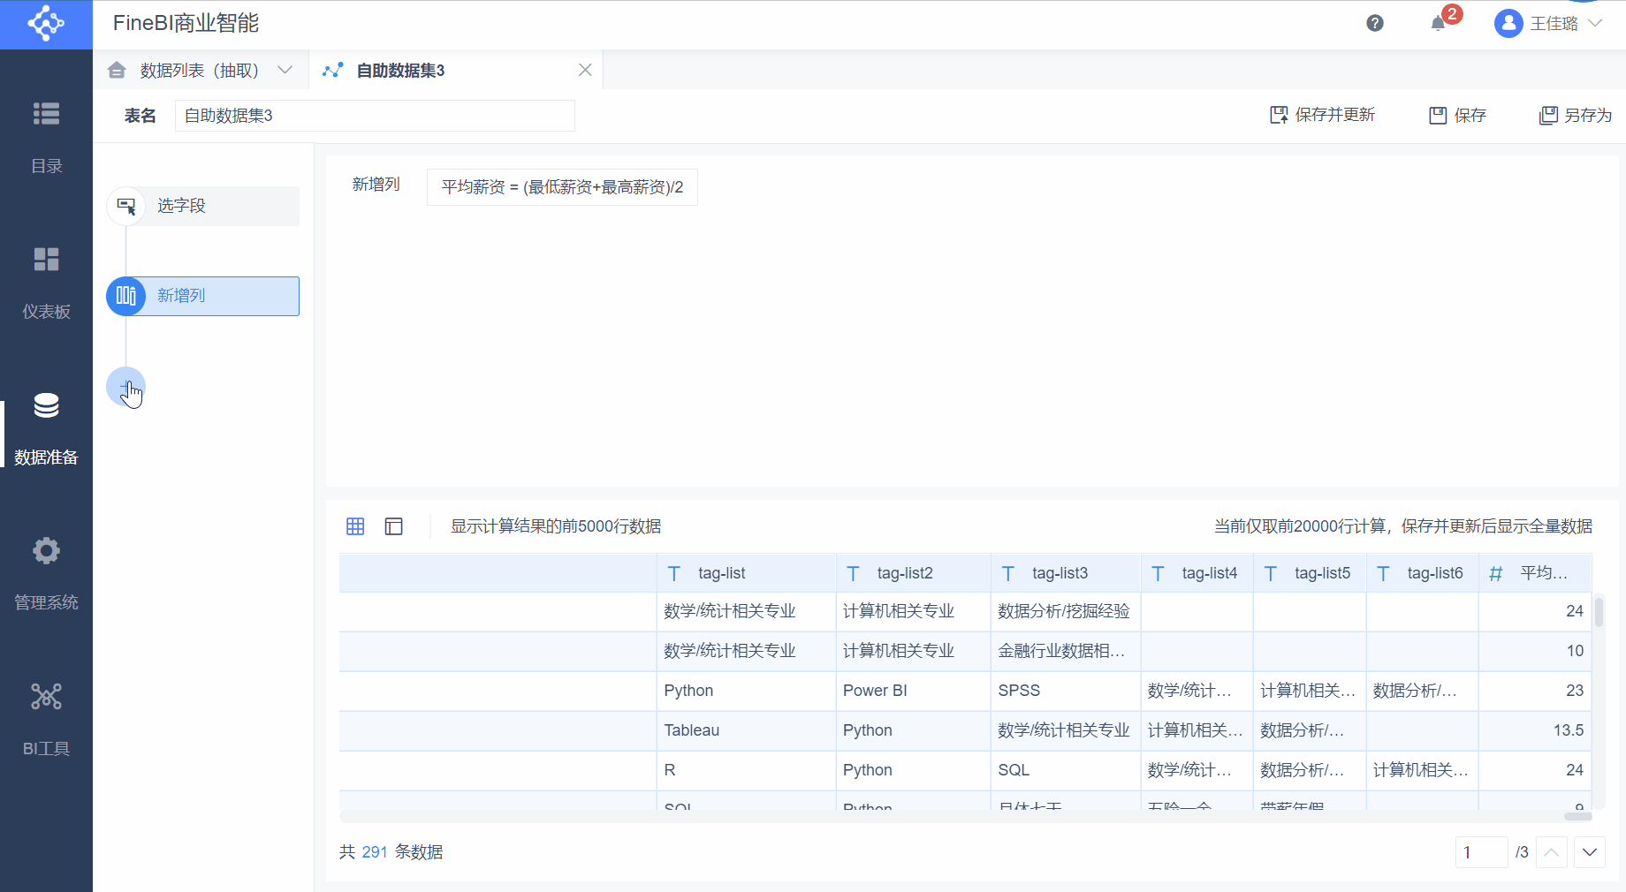1626x892 pixels.
Task: Select the 新增列 step
Action: [203, 296]
